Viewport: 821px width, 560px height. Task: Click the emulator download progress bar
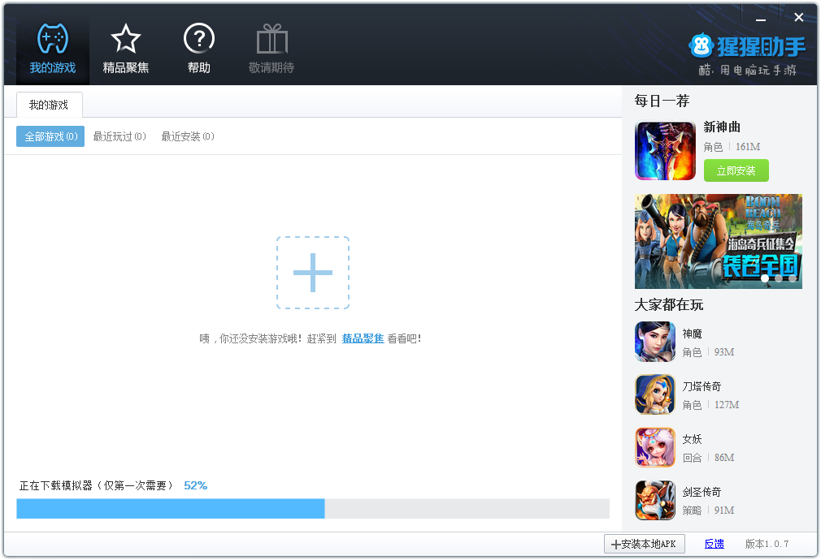click(313, 509)
